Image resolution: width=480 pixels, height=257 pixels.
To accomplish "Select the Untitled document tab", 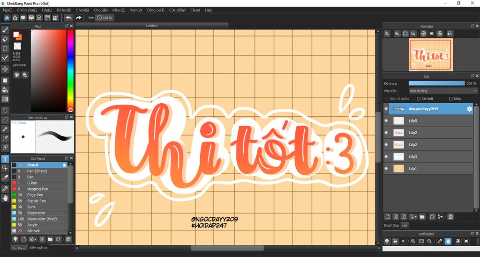I will coord(151,26).
